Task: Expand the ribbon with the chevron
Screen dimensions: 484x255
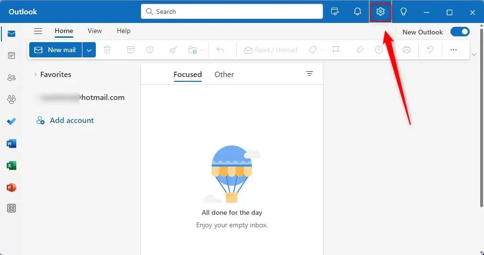Action: click(474, 55)
